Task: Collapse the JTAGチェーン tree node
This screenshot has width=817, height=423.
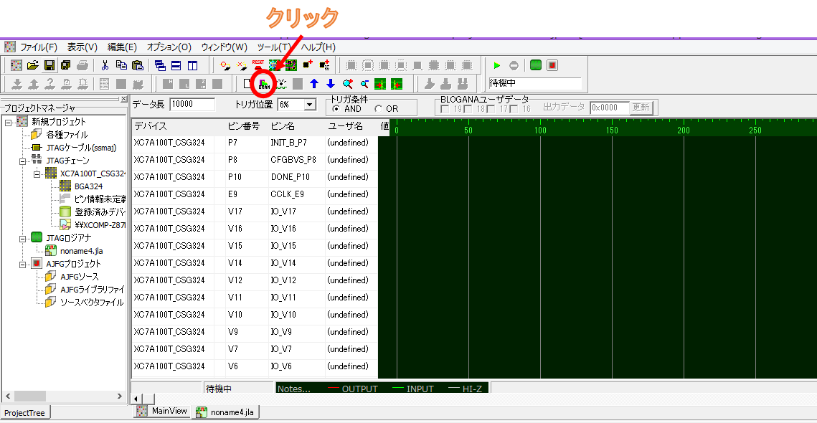Action: [24, 161]
